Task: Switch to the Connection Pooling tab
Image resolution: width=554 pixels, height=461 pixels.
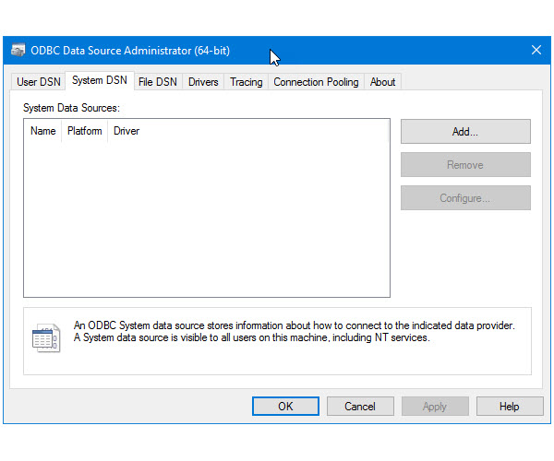Action: pyautogui.click(x=316, y=82)
